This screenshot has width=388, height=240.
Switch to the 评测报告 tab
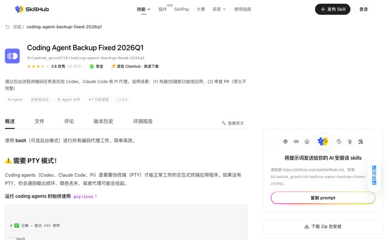pos(143,121)
